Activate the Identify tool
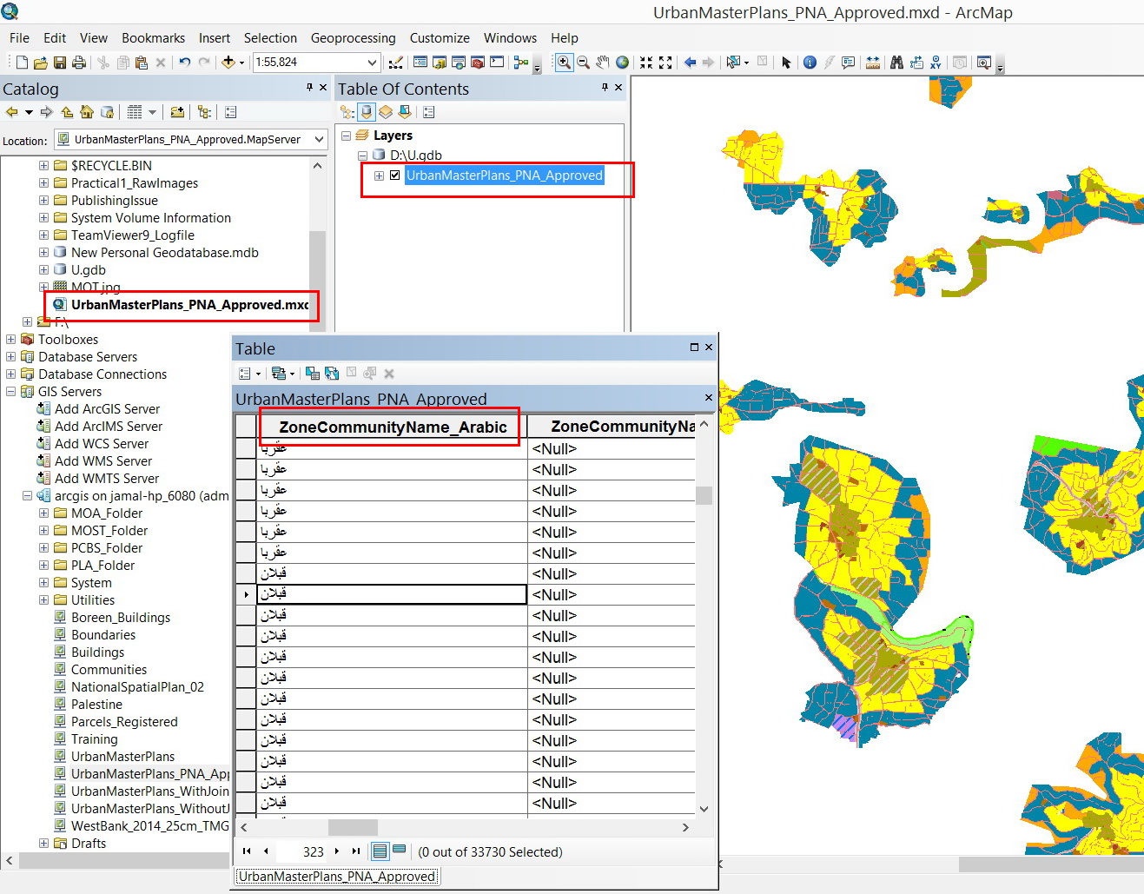Viewport: 1144px width, 894px height. (x=810, y=63)
